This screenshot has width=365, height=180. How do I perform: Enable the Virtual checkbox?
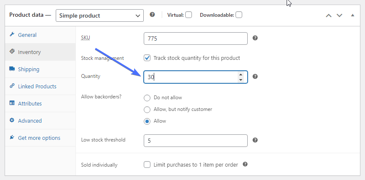coord(189,15)
